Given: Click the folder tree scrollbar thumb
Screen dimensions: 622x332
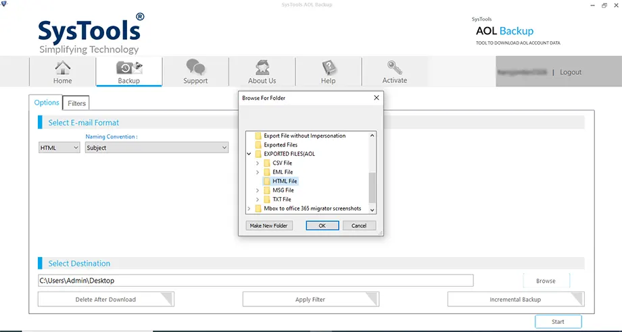Looking at the screenshot, I should click(372, 188).
